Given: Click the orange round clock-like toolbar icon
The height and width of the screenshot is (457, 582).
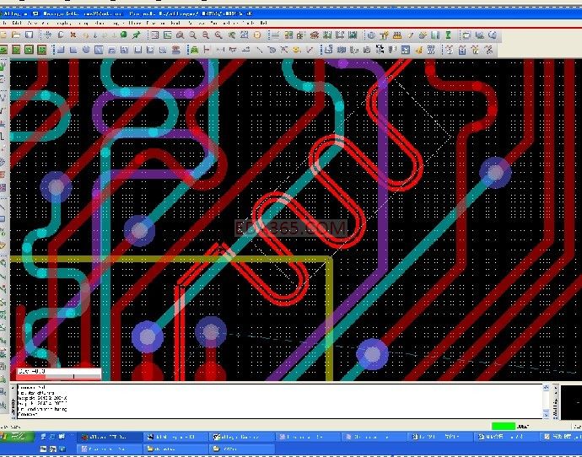Looking at the screenshot, I should 257,35.
